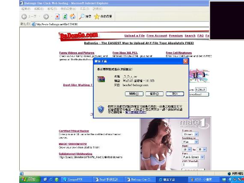Open the 'For' Fun & Games dropdown
This screenshot has height=183, width=244.
202,157
